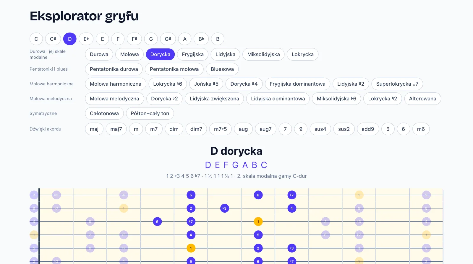Click the orange root note on third string
Screen dimensions: 473x264
coord(258,221)
